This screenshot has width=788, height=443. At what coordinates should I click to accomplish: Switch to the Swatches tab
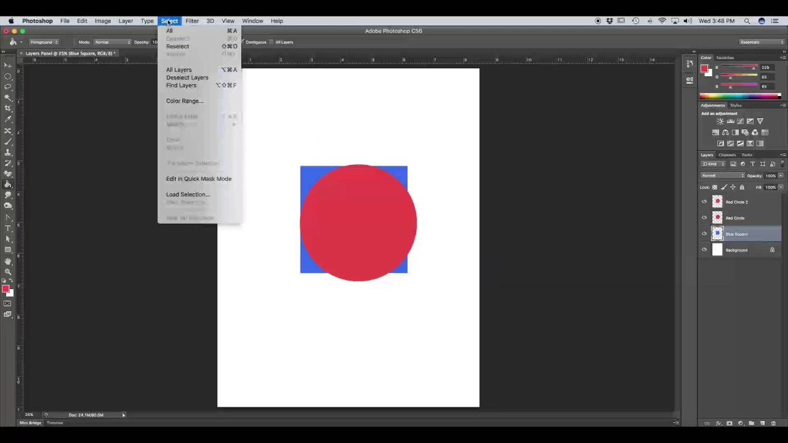[x=725, y=58]
